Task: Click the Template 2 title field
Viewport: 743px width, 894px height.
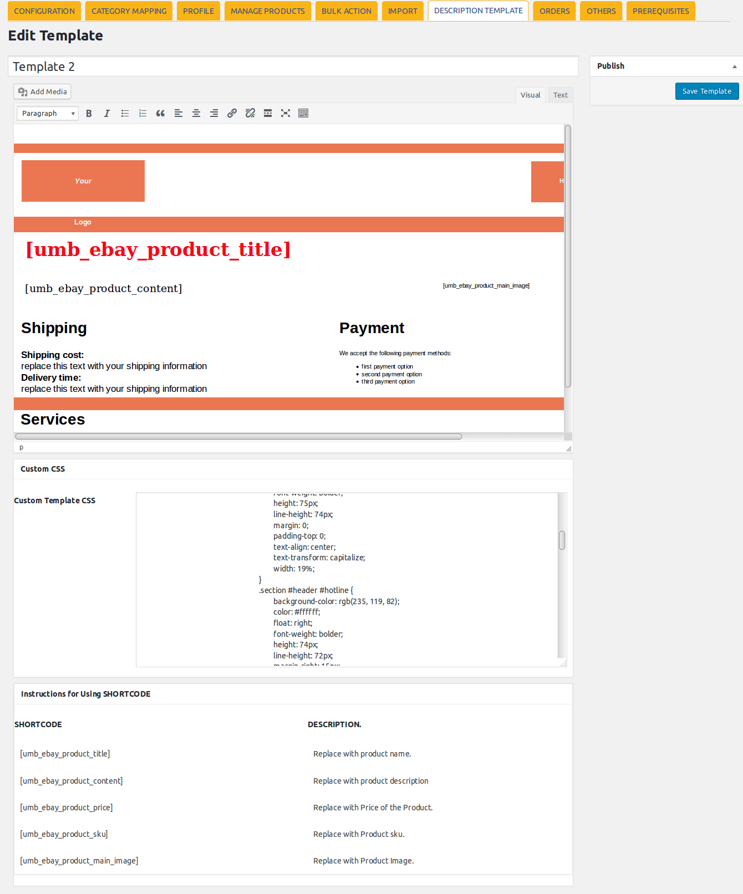Action: tap(293, 67)
